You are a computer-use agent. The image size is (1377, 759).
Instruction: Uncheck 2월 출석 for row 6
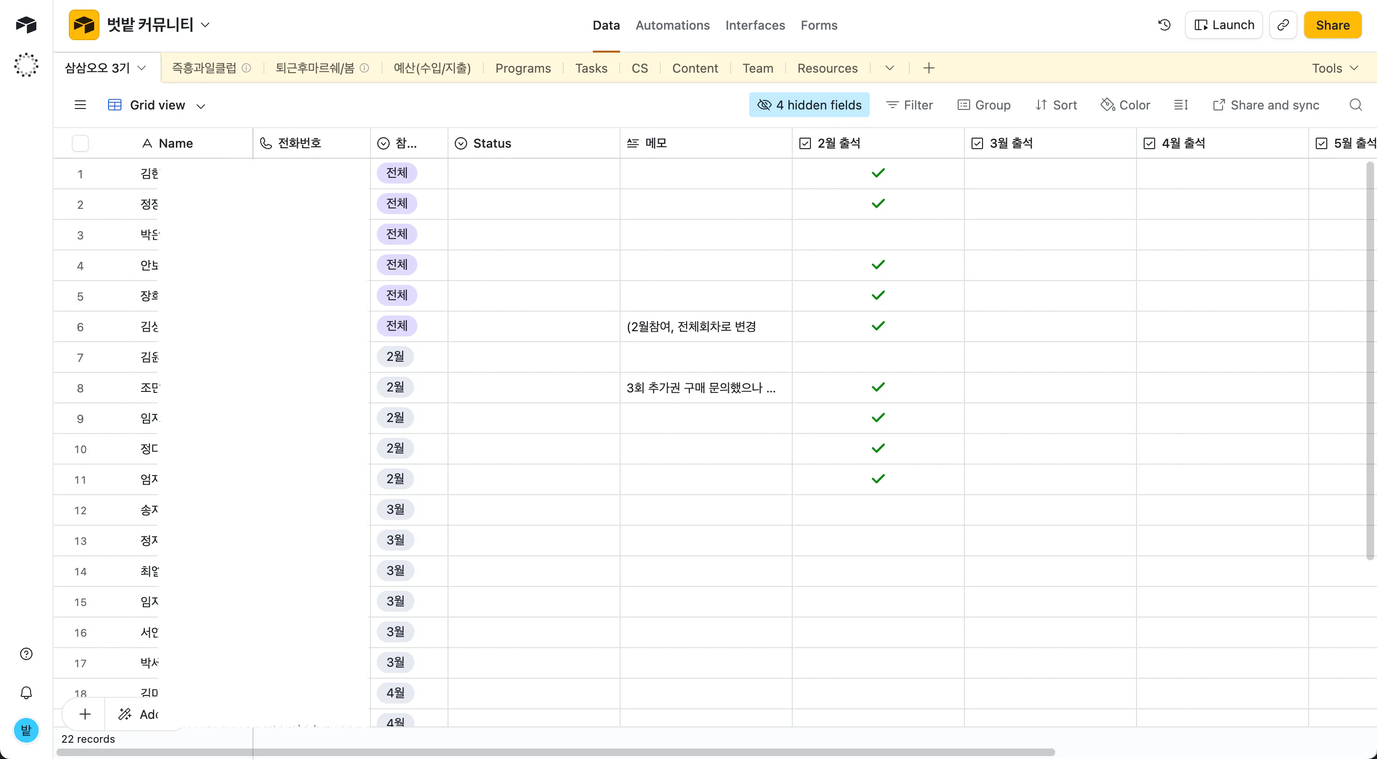pos(878,326)
